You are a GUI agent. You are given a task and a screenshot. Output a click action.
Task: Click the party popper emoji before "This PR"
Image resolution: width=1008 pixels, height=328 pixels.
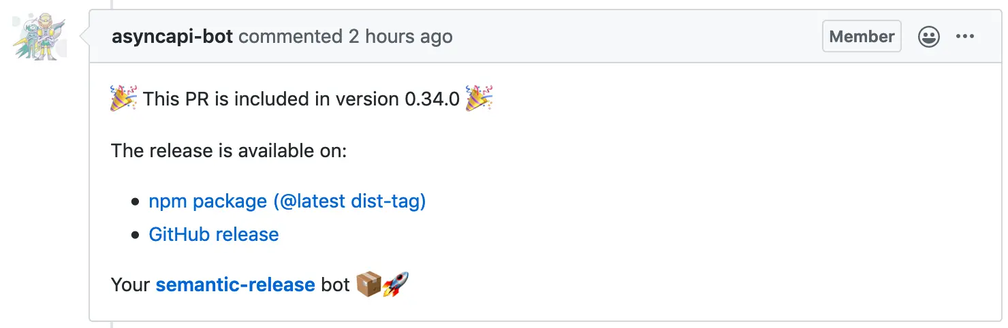tap(124, 99)
